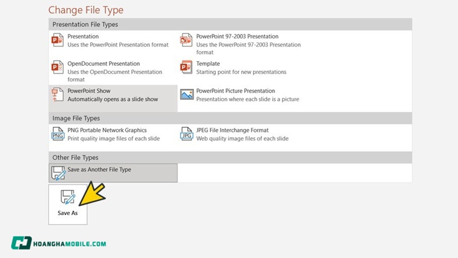Choose the Template file icon

[x=187, y=67]
